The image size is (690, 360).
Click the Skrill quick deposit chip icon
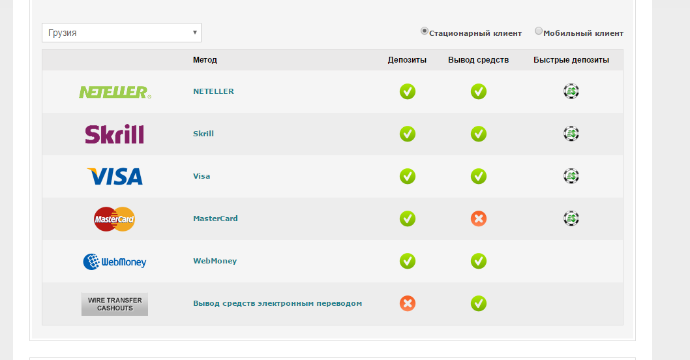click(571, 134)
